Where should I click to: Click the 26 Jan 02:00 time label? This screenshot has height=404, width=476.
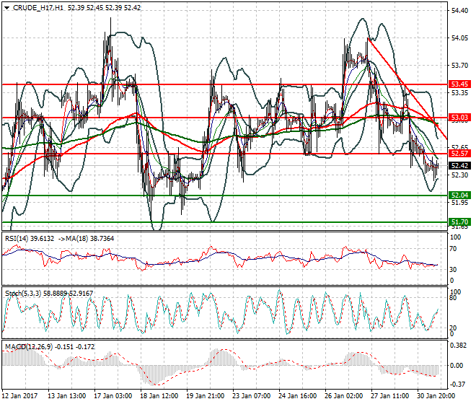click(343, 396)
